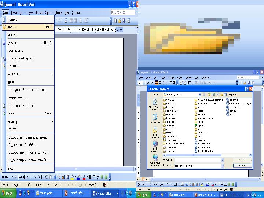Apply Fill Color bucket in Drawing toolbar of window with File menu
The height and width of the screenshot is (198, 264).
point(72,177)
